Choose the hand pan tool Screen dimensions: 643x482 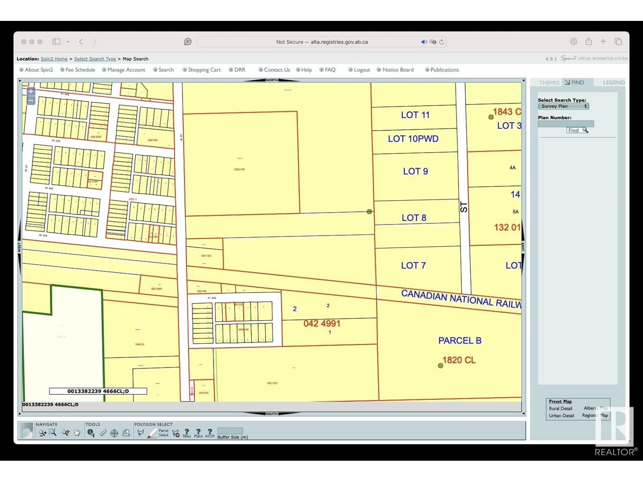77,433
